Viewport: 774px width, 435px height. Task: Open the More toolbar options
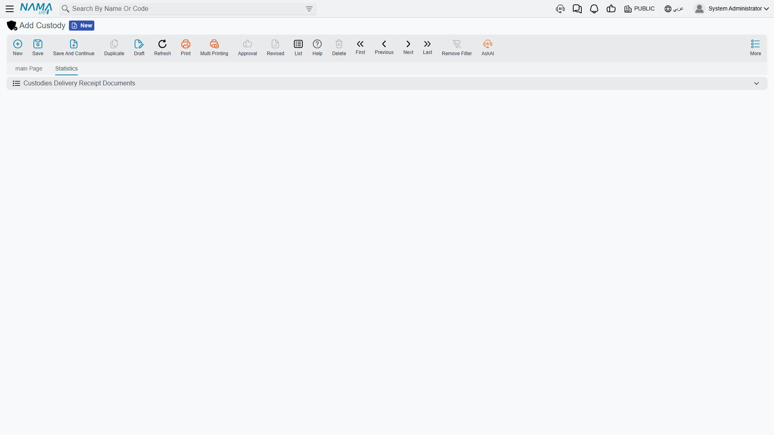(x=755, y=48)
